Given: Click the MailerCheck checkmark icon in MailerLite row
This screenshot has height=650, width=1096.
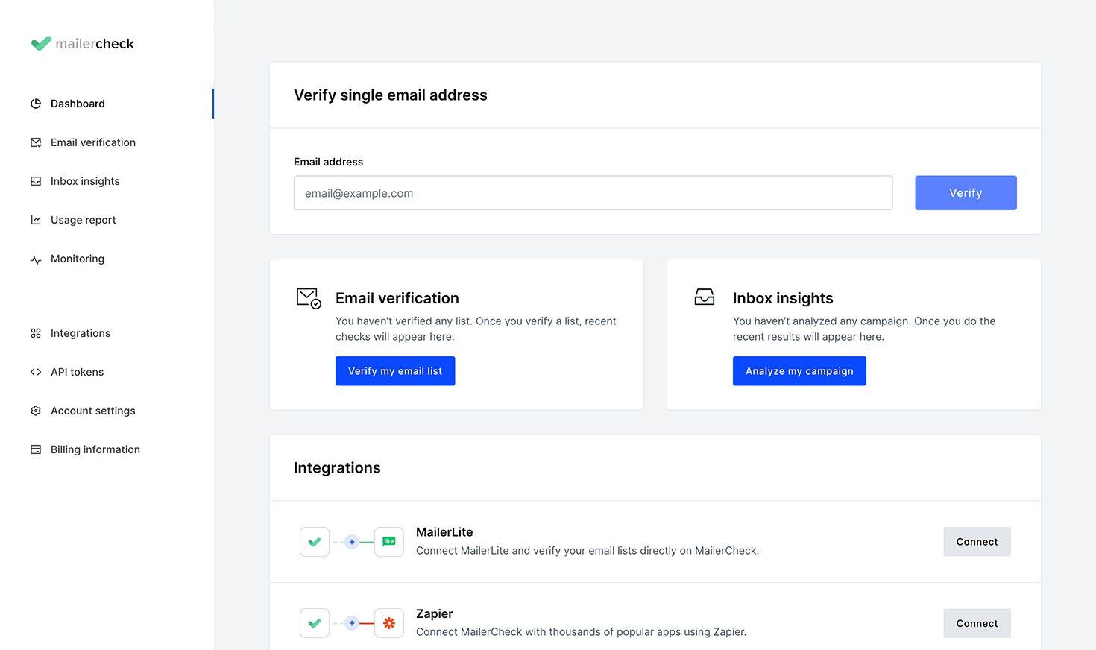Looking at the screenshot, I should (x=315, y=542).
